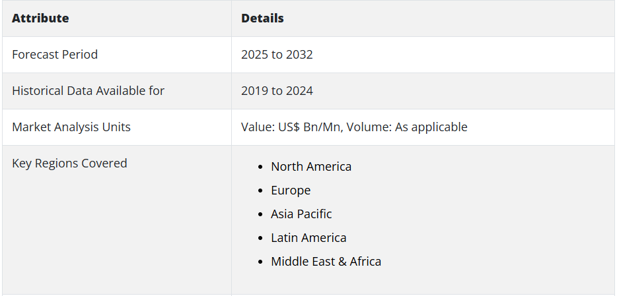Select Middle East & Africa item
The height and width of the screenshot is (296, 617).
click(x=326, y=262)
